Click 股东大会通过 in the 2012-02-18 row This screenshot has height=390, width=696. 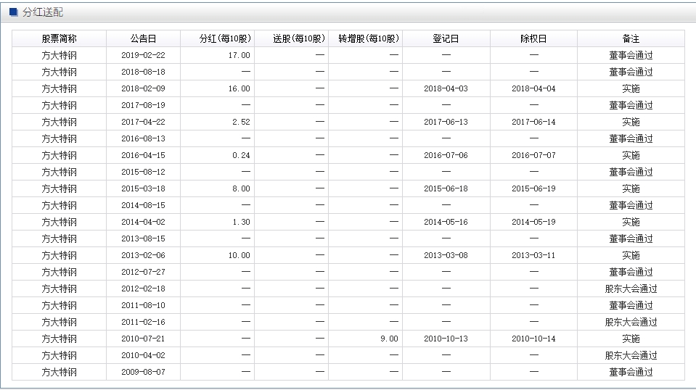point(631,289)
